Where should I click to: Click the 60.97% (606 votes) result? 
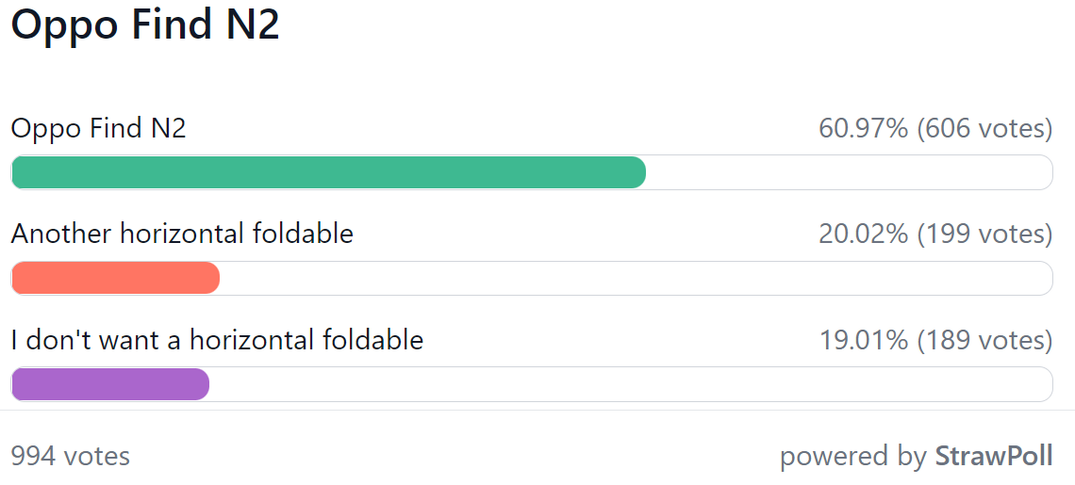pos(935,129)
